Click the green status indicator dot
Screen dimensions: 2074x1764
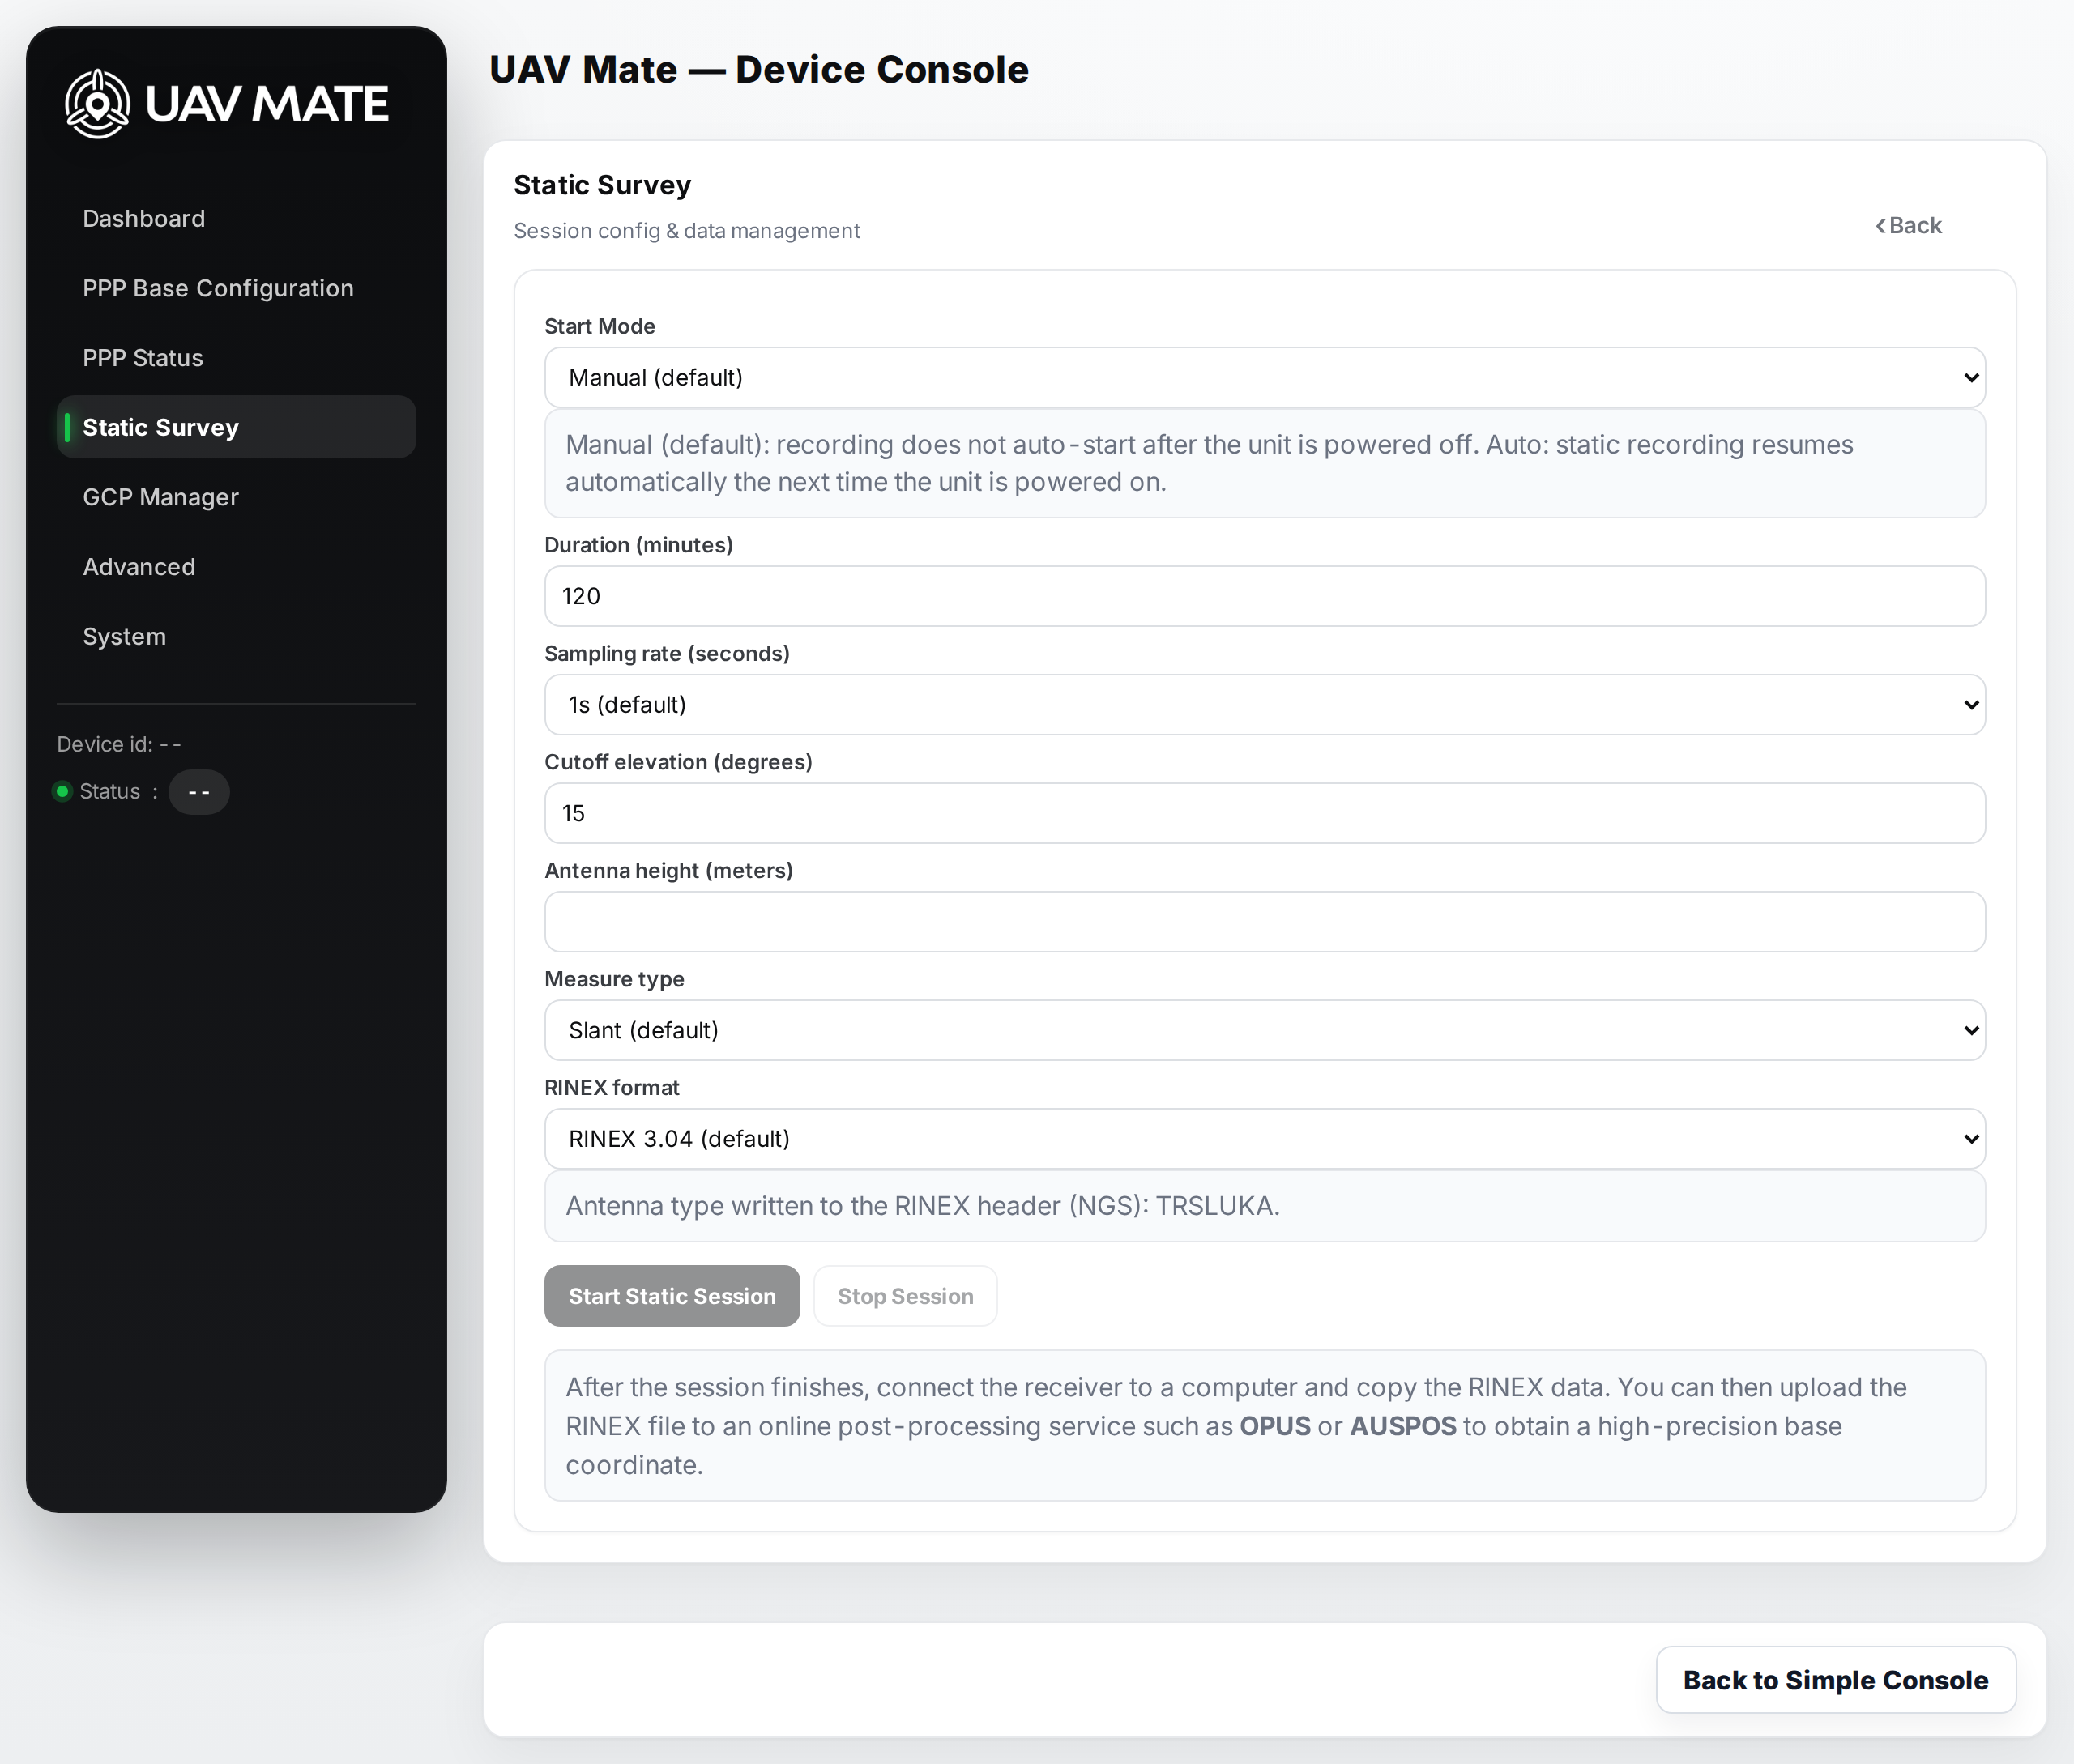click(x=62, y=791)
